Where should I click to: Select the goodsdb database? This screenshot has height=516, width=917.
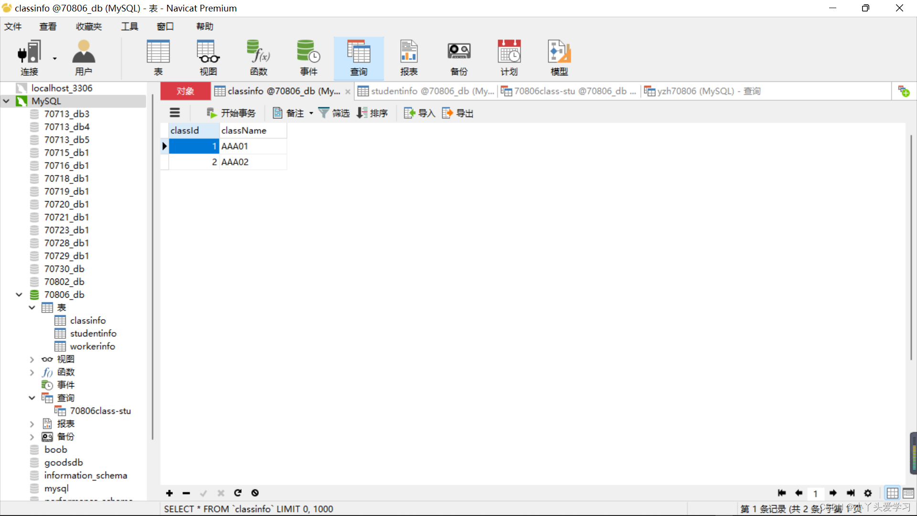click(x=64, y=462)
